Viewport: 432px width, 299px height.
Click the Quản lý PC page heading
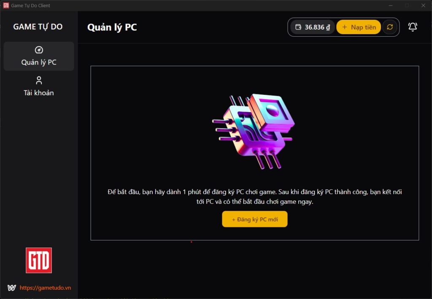pos(112,27)
